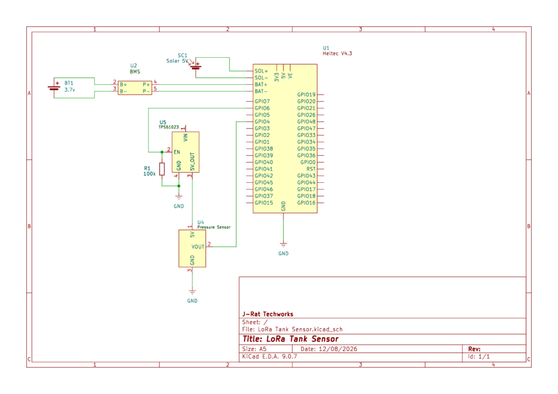Viewport: 558px width, 394px height.
Task: Select the U1 Heltec module body
Action: coord(285,139)
